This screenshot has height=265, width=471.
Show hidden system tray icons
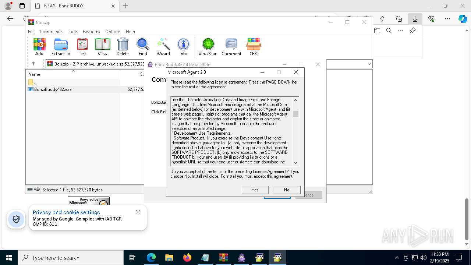pyautogui.click(x=397, y=258)
